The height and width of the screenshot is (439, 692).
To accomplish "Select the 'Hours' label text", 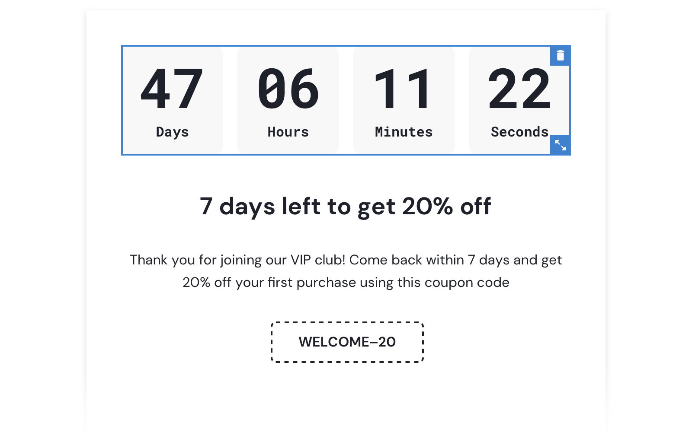I will (288, 132).
